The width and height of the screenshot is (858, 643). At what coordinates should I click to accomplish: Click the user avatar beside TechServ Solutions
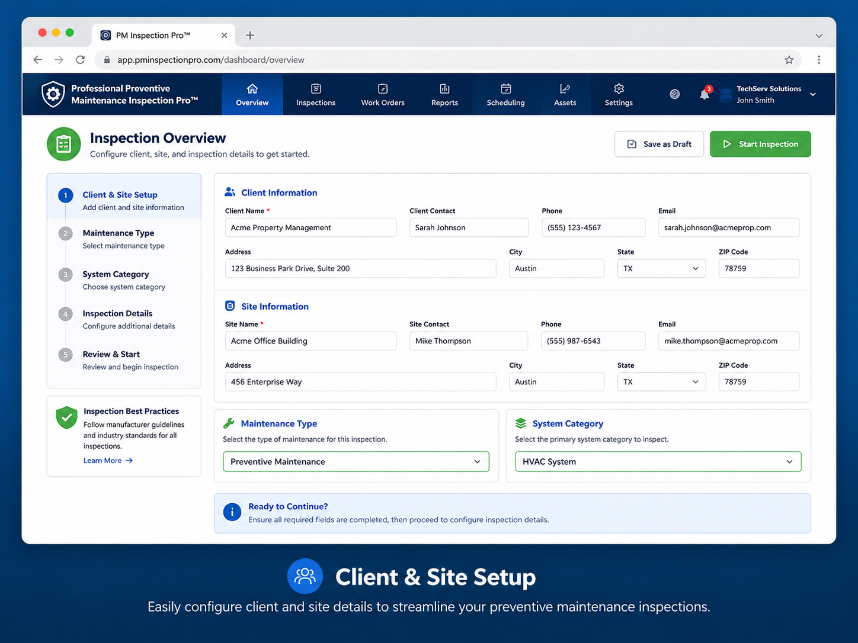click(x=725, y=95)
